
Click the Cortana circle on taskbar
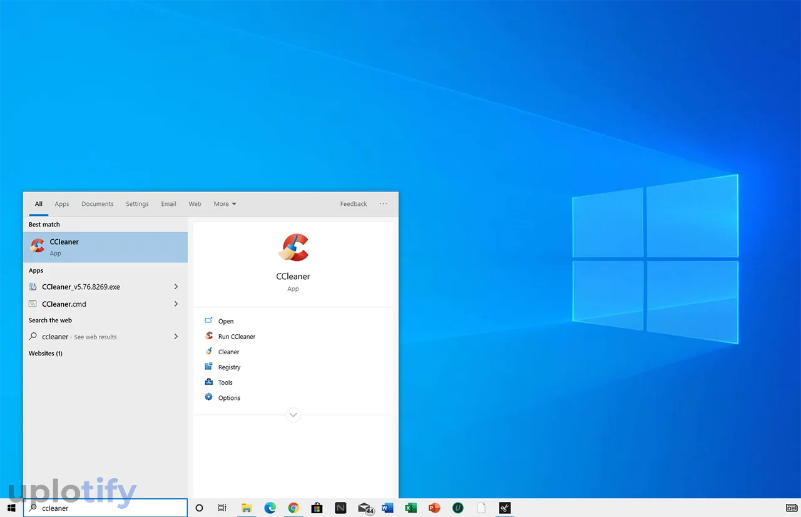pos(200,508)
